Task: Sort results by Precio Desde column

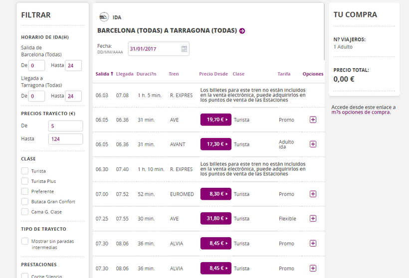Action: click(x=213, y=74)
